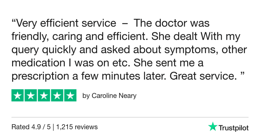This screenshot has height=136, width=260.
Task: Select the fifth green rating star
Action: 70,96
